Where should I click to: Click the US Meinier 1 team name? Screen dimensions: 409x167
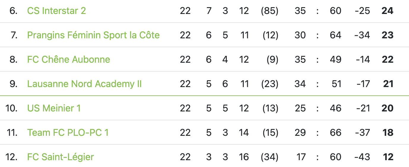[x=54, y=108]
